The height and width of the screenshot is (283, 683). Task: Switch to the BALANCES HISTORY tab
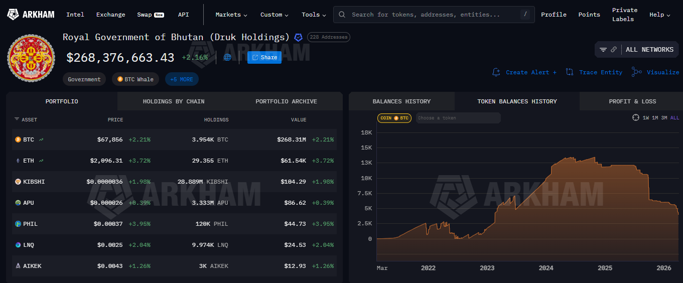[x=401, y=101]
